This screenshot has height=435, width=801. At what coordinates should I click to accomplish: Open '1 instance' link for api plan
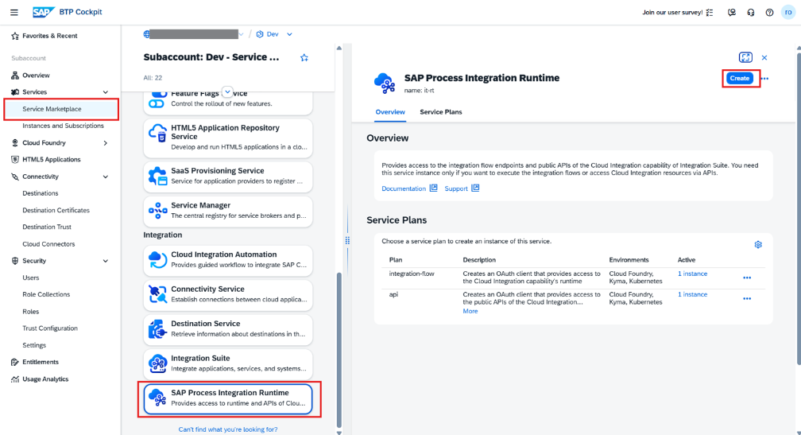(692, 294)
